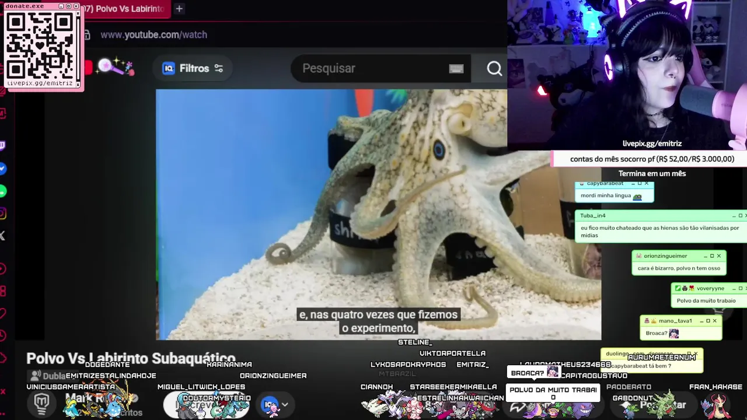747x420 pixels.
Task: Close the orionzingueimer chat bubble
Action: [x=719, y=256]
